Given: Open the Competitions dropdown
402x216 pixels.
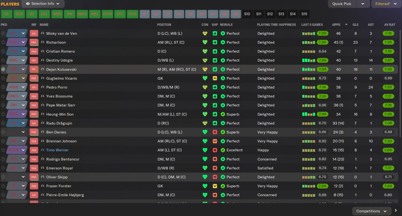Looking at the screenshot, I should (372, 211).
